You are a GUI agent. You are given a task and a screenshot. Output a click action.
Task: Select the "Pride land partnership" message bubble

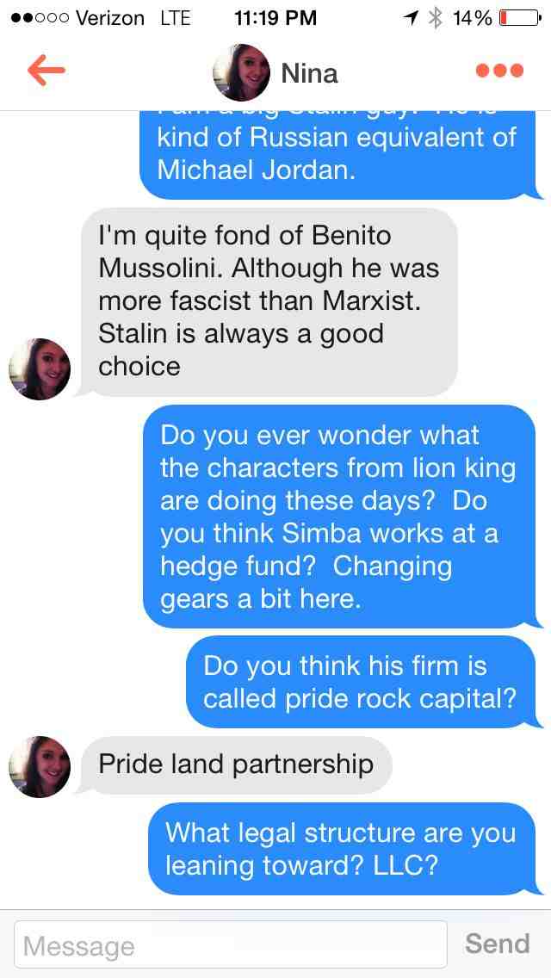point(236,764)
